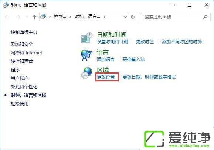Viewport: 214px width, 150px height.
Task: Click the 更改位置 link
Action: pyautogui.click(x=106, y=77)
